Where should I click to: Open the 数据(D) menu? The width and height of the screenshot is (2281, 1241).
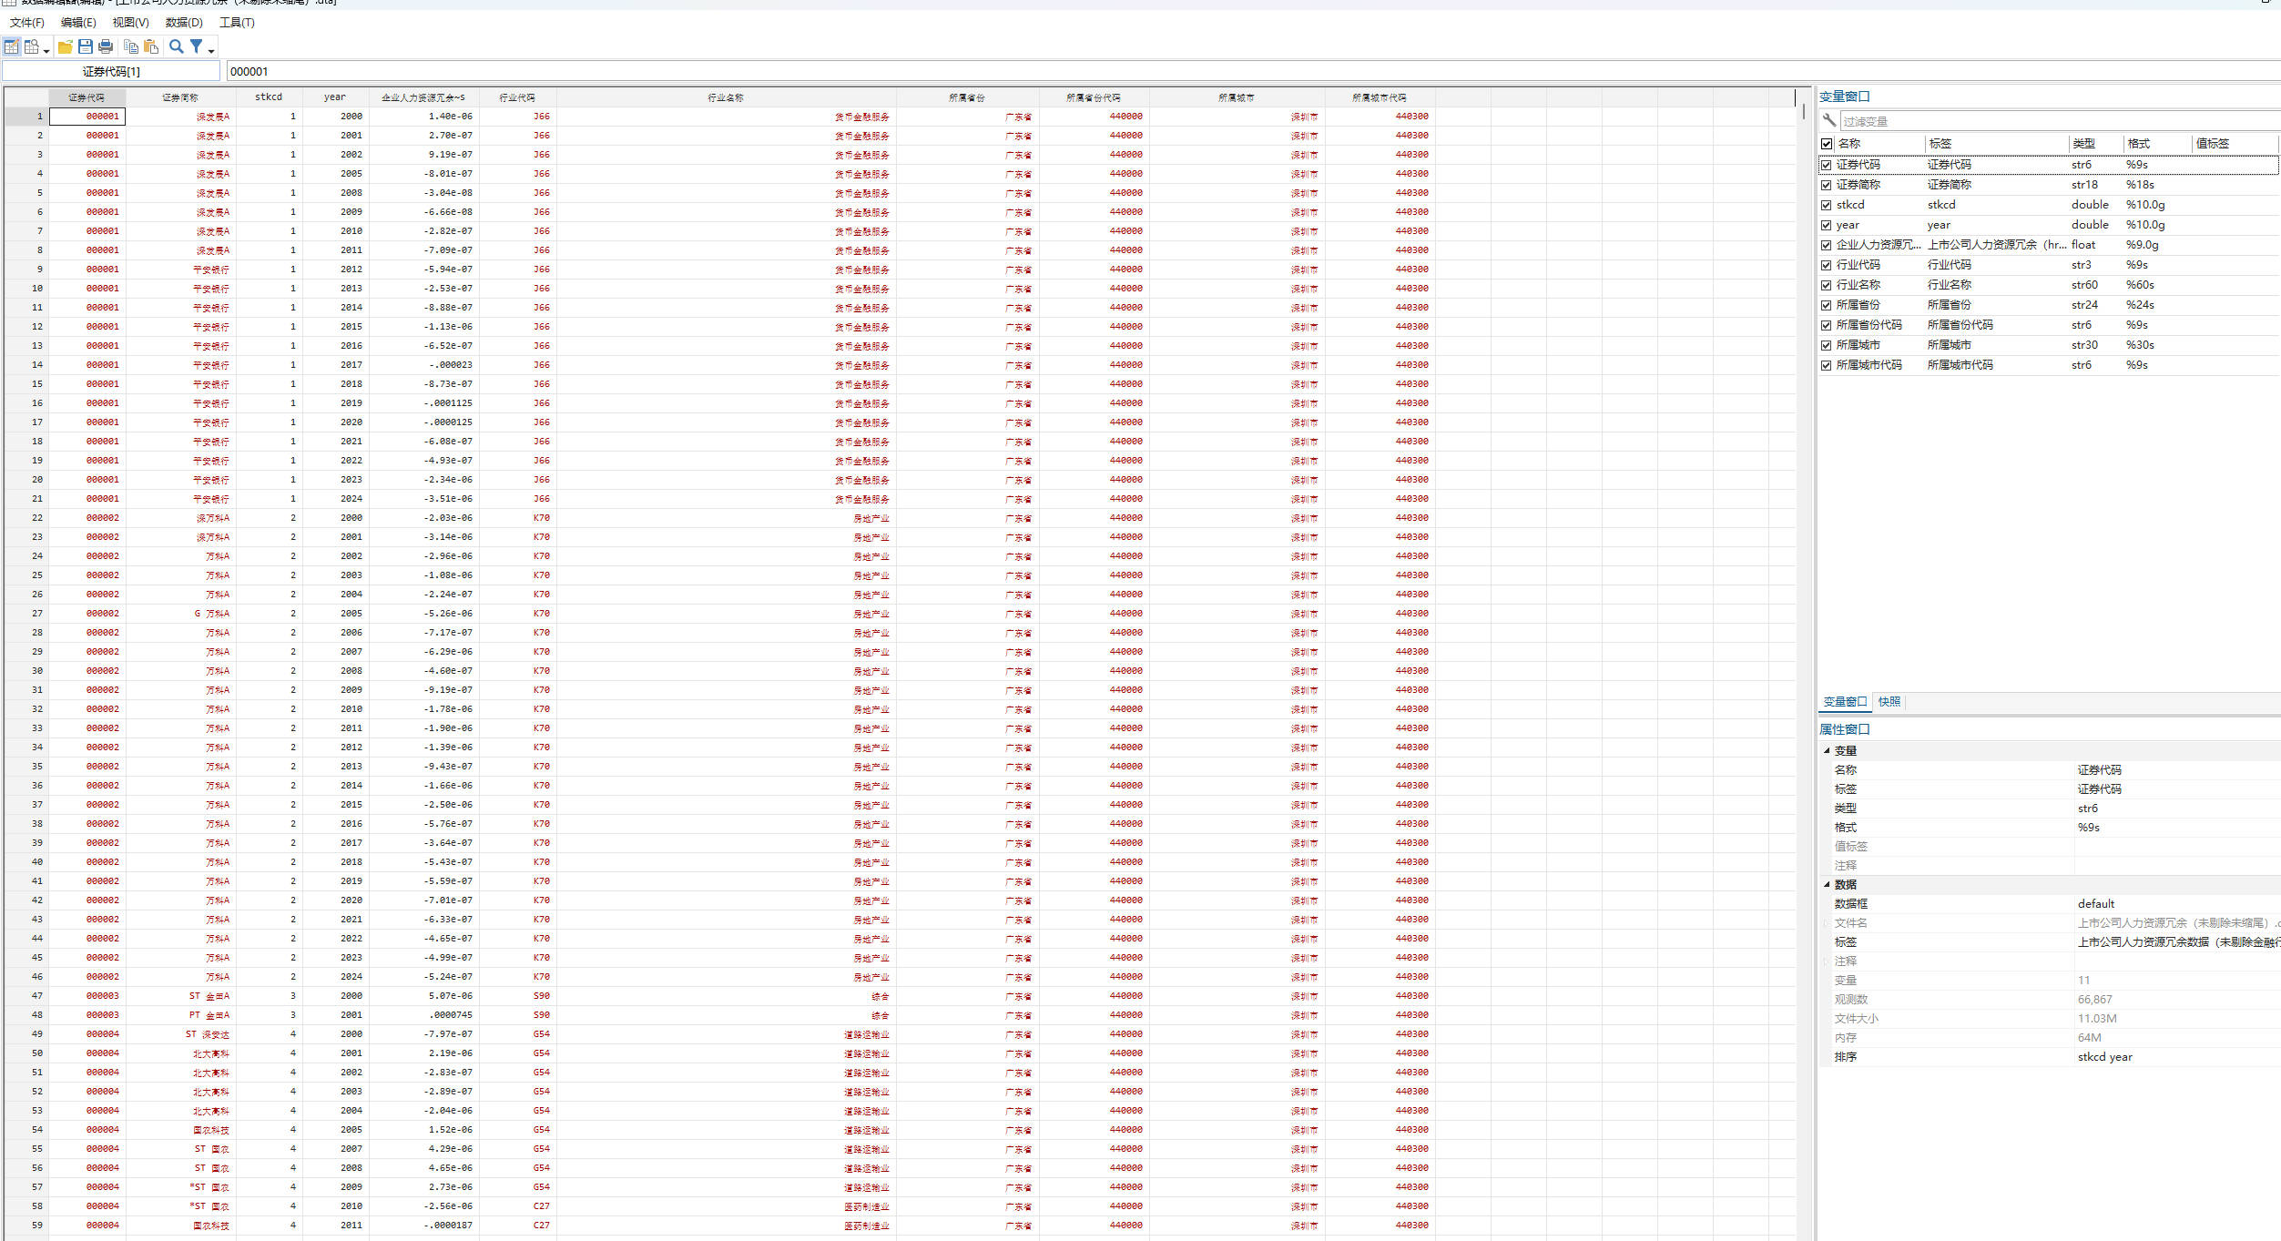click(x=184, y=23)
